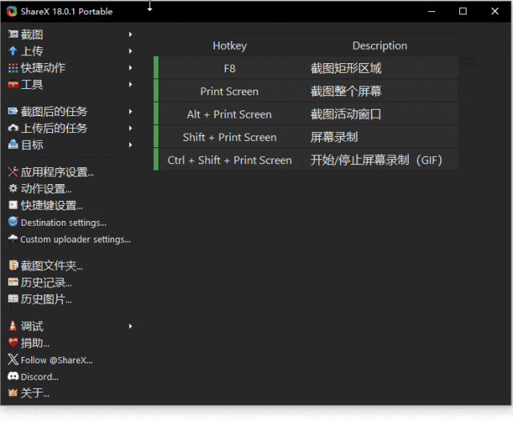
Task: Click the 历史图片 image history icon
Action: click(13, 299)
